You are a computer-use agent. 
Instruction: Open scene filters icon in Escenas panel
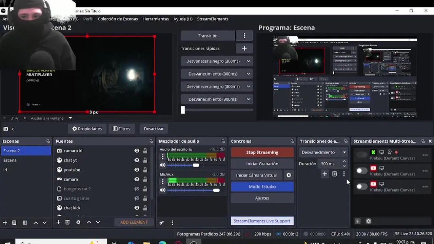25,223
